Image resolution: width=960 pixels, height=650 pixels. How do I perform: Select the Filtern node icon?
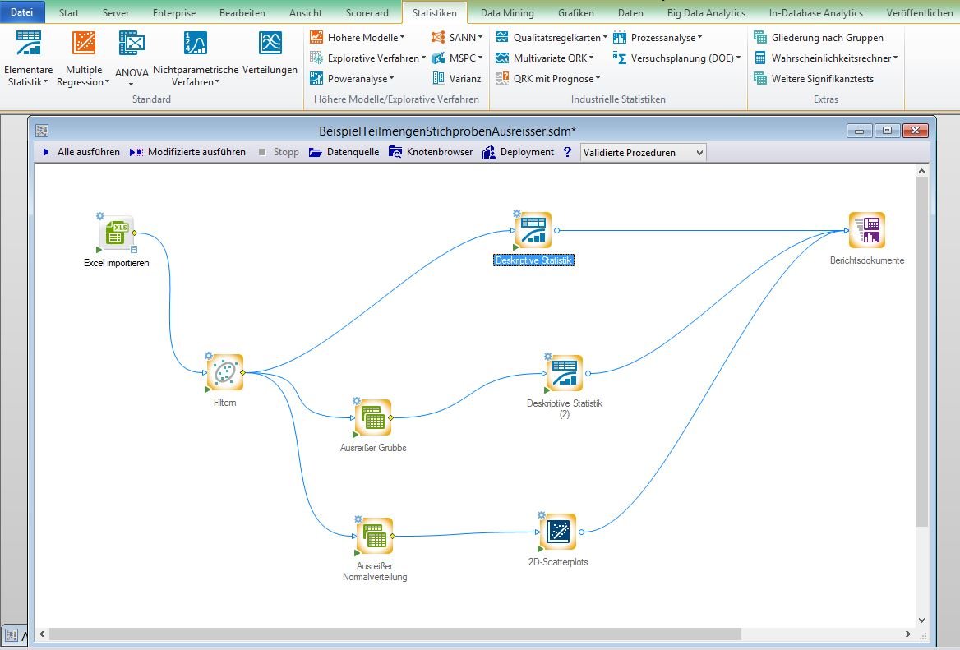click(225, 373)
